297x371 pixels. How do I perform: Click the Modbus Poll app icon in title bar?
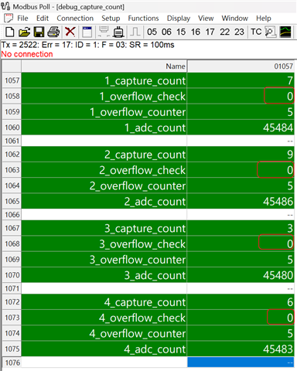click(5, 6)
